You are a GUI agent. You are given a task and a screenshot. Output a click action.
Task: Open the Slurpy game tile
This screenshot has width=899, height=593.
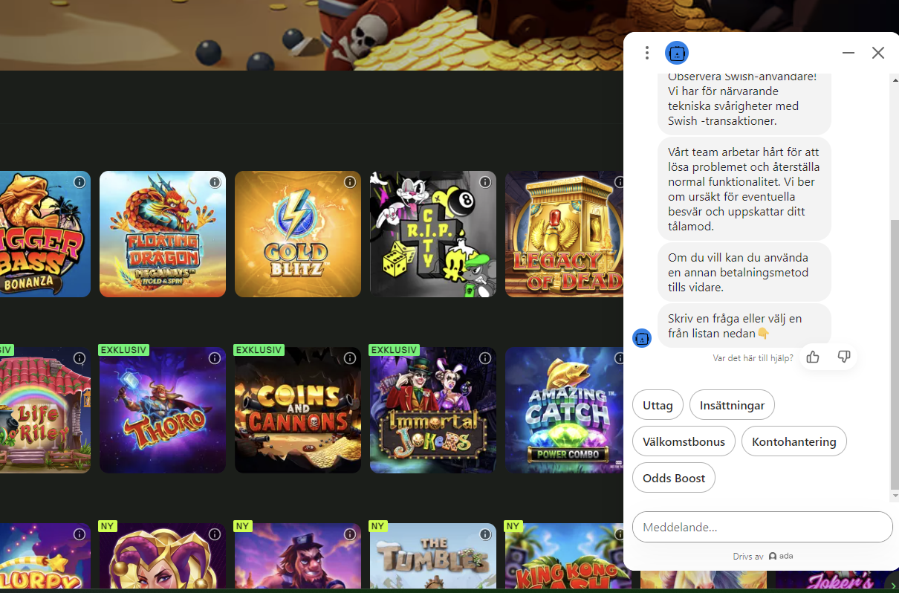[45, 556]
